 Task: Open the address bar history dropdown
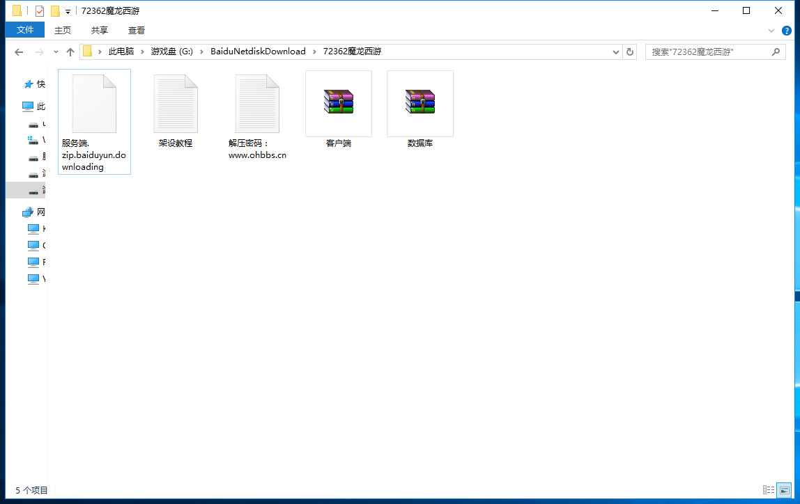[616, 52]
